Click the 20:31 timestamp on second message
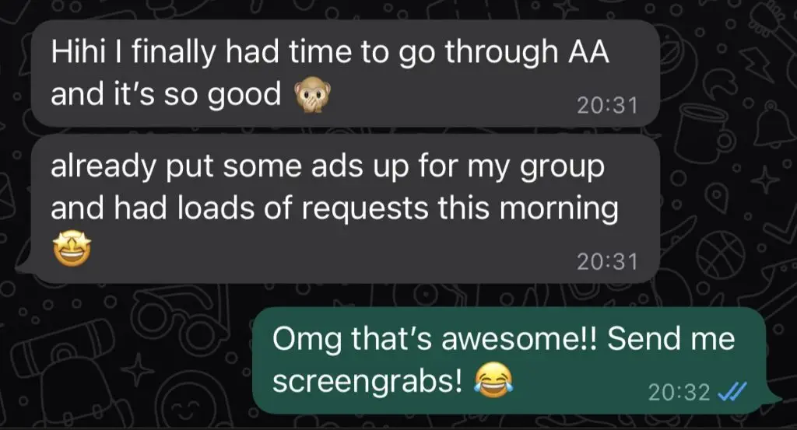This screenshot has width=797, height=430. tap(607, 261)
